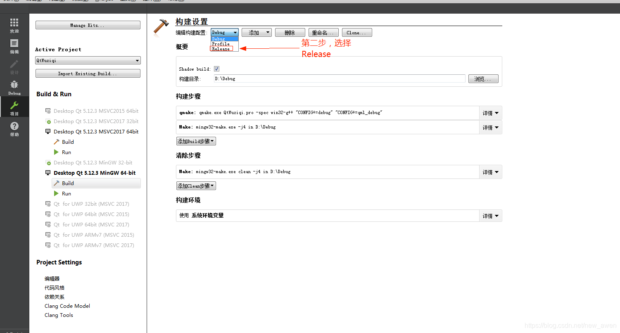The width and height of the screenshot is (620, 333).
Task: Expand 详情 for the qmake step
Action: [x=491, y=113]
